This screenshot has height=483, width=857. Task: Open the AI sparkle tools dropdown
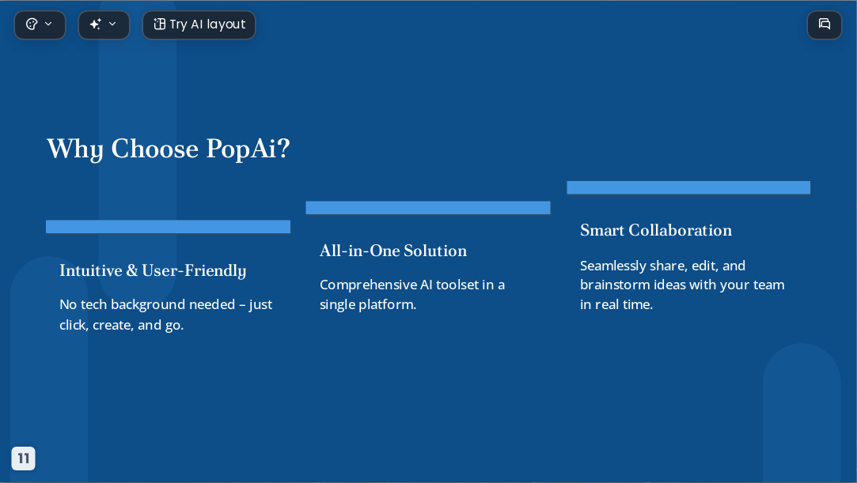click(x=104, y=25)
